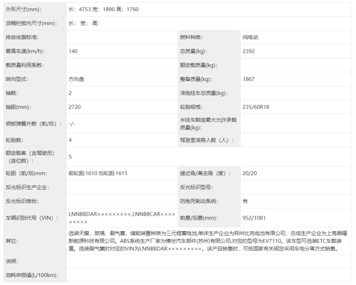Click the 准拖挂车总质量(kg) label
Screen dimensions: 356x285
click(x=204, y=93)
